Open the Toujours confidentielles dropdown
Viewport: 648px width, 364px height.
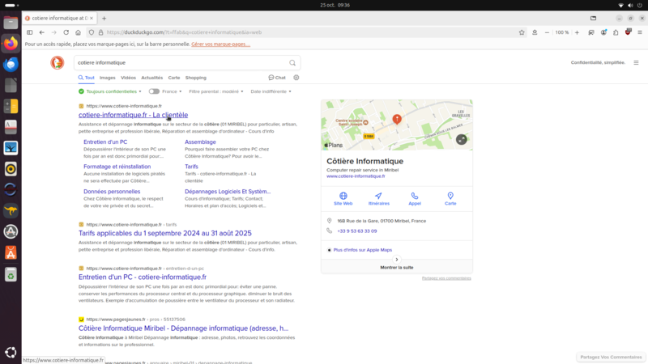click(x=110, y=91)
